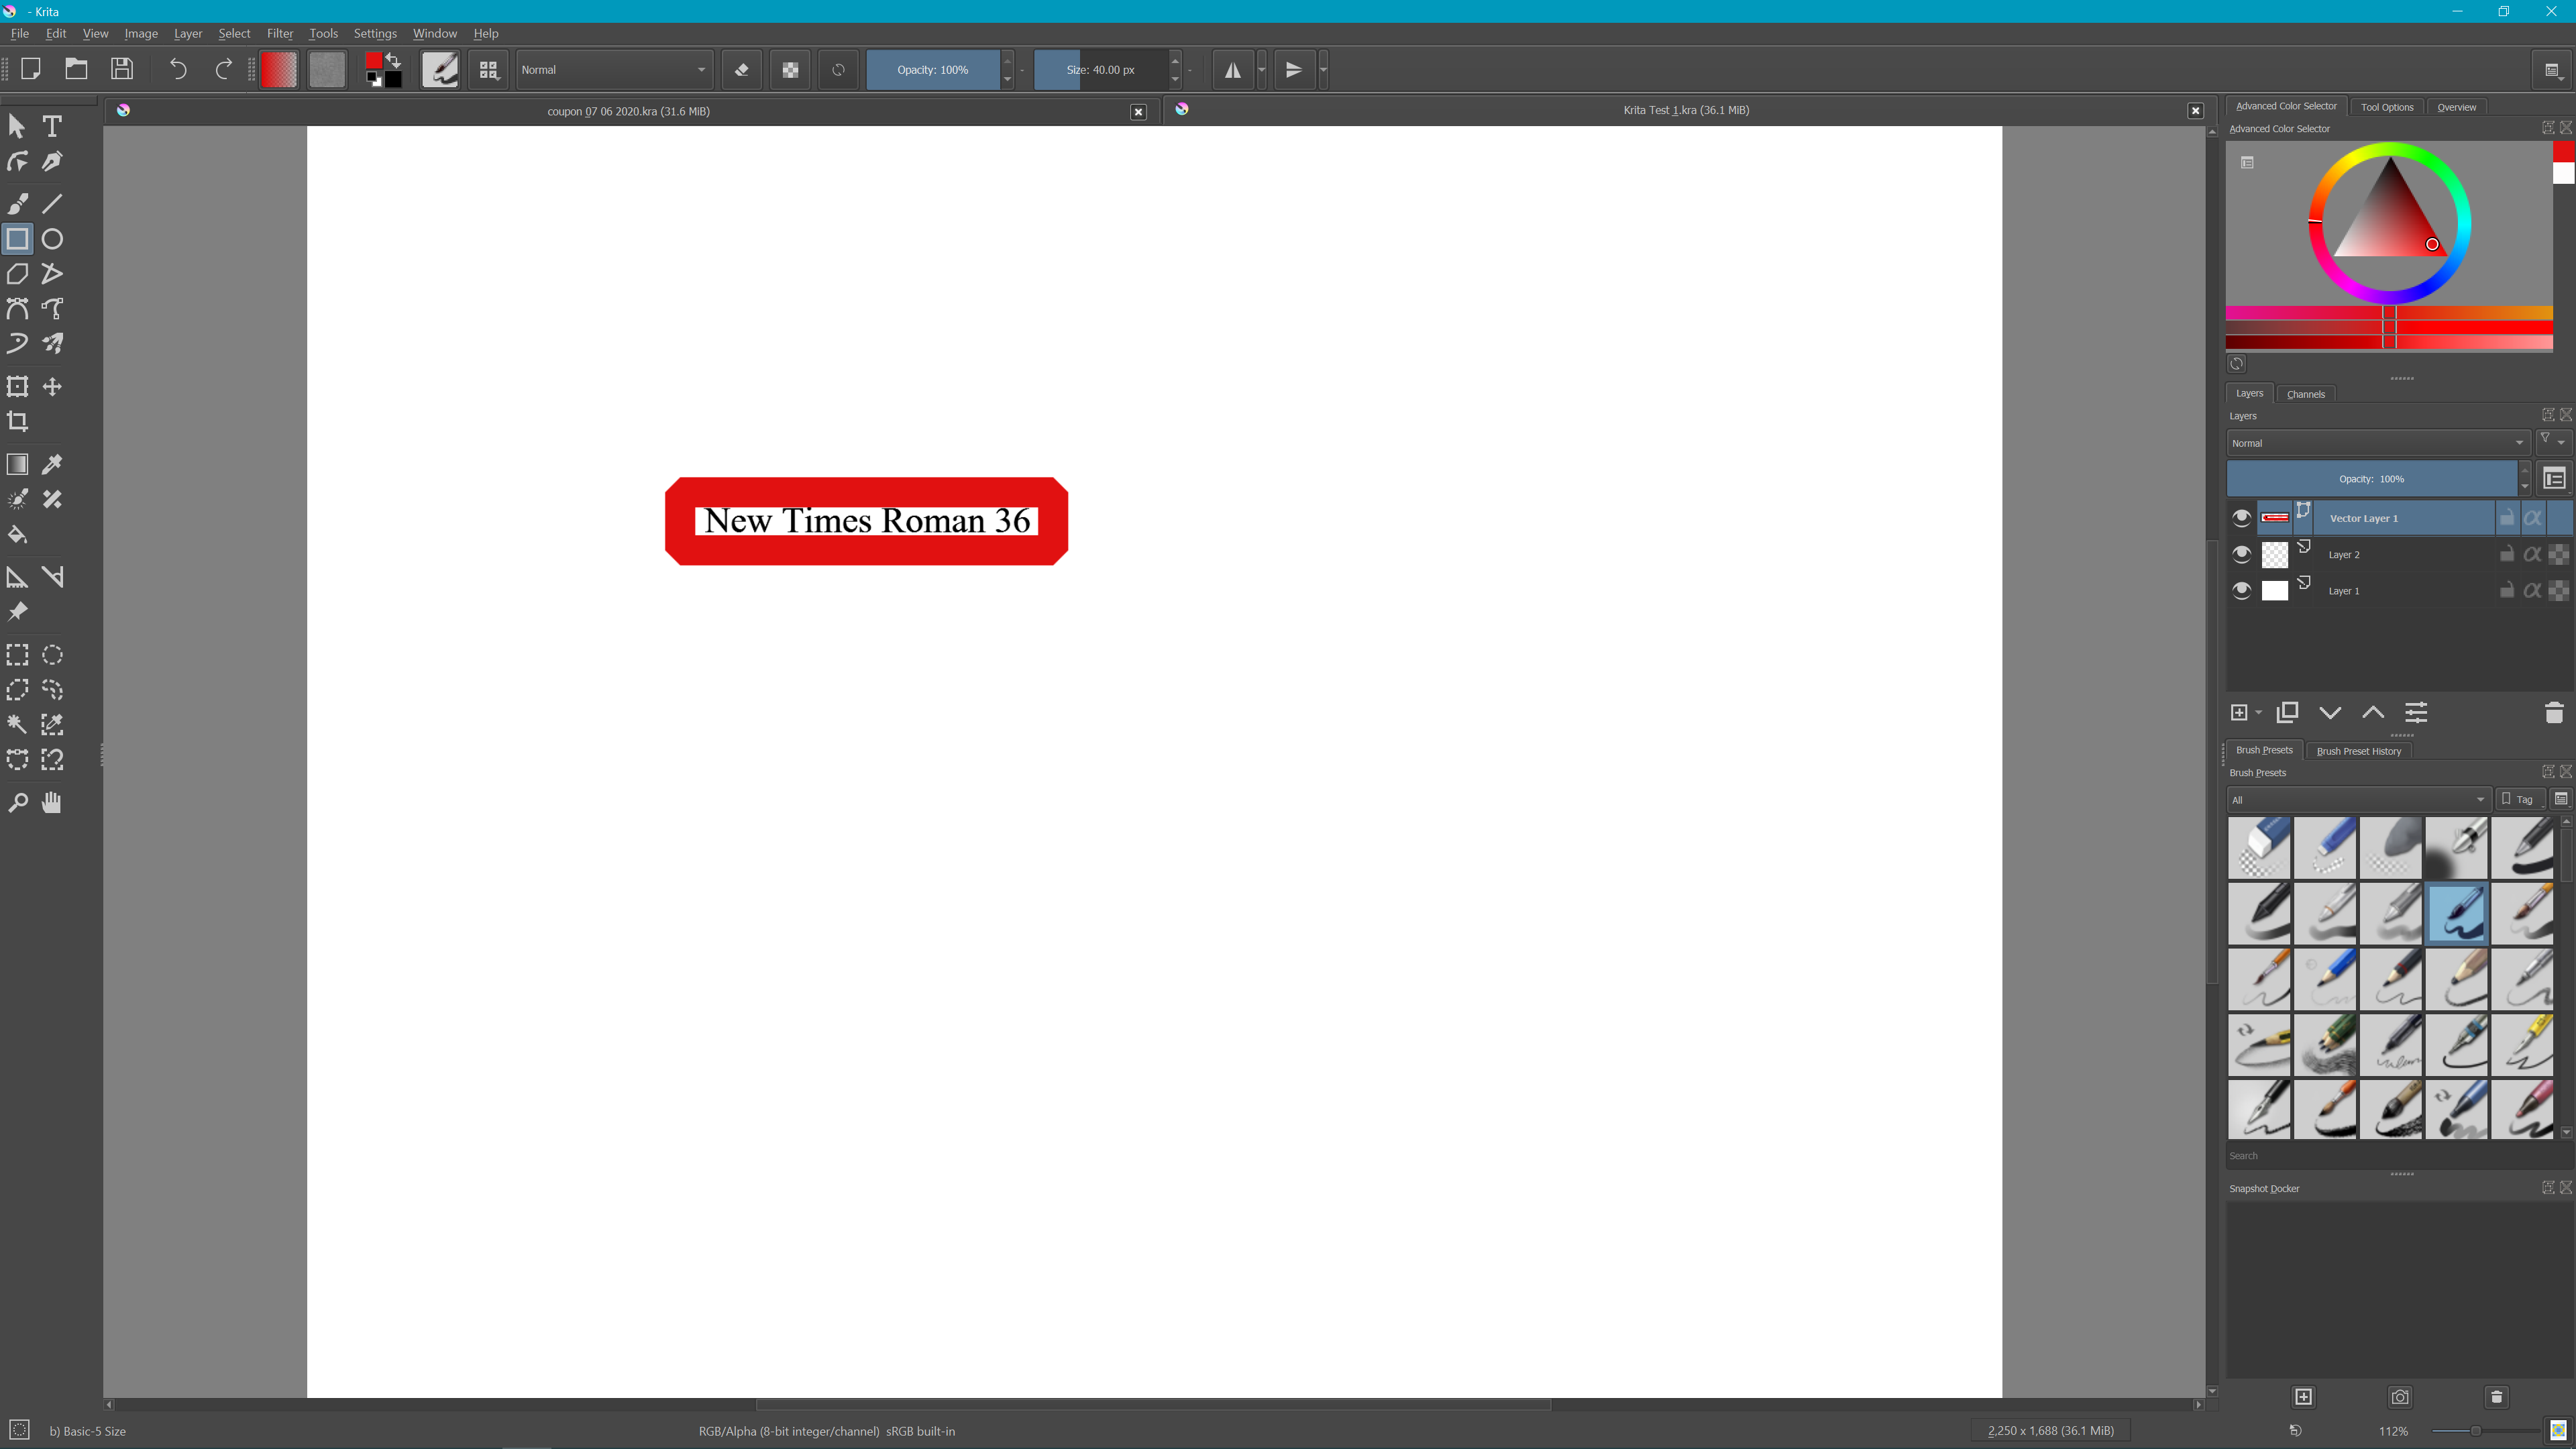Switch to the Tool Options tab

[2386, 107]
